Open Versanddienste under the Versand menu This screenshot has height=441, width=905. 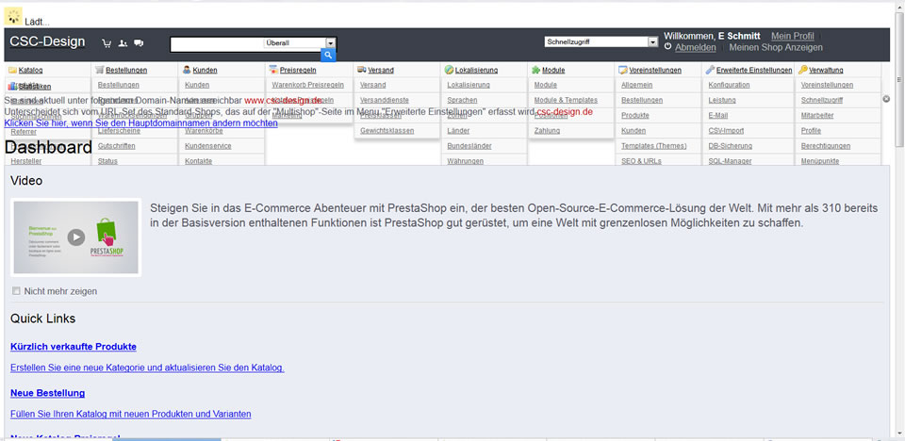tap(384, 100)
